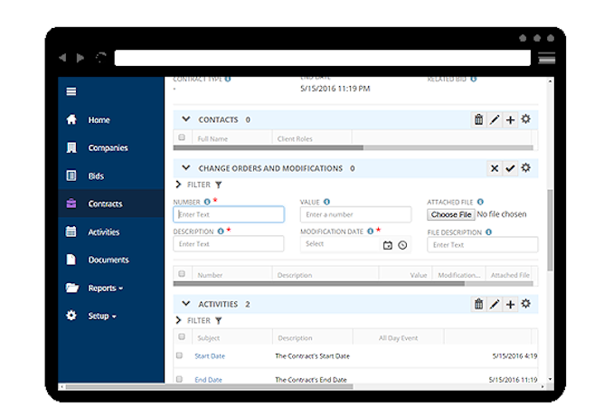Tick the select-all checkbox in the Change Orders table
Image resolution: width=613 pixels, height=407 pixels.
(x=182, y=274)
